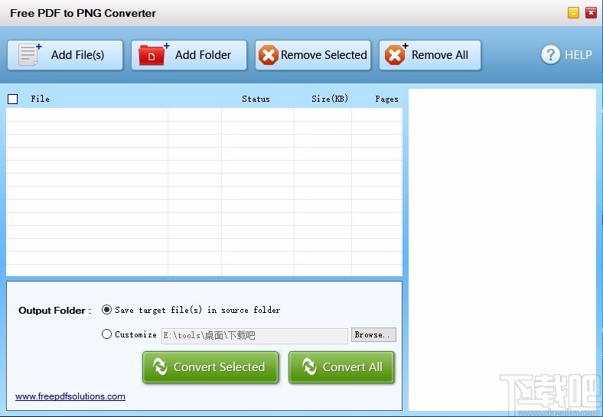Click the Add File(s) document icon
Viewport: 603px width, 417px height.
click(x=30, y=54)
